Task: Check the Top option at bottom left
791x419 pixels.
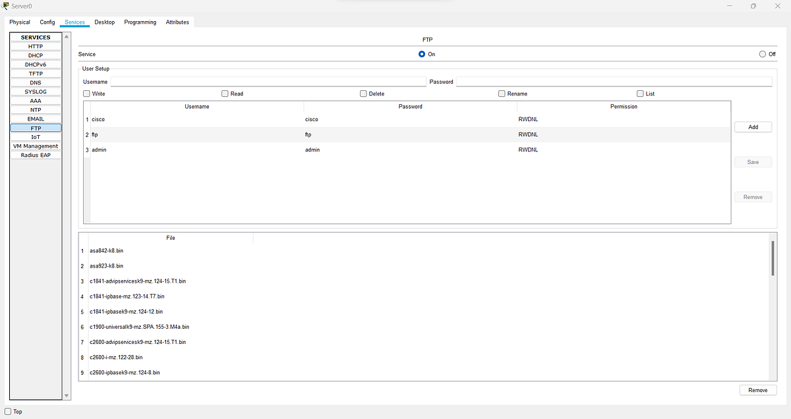Action: tap(8, 411)
